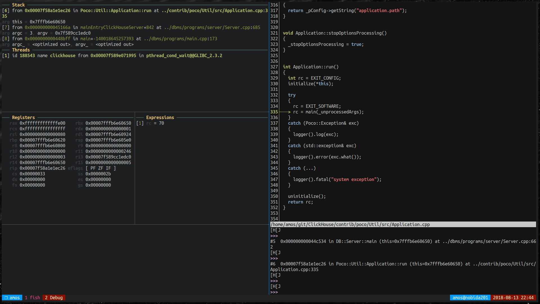Image resolution: width=540 pixels, height=304 pixels.
Task: Click the rip register value
Action: tap(42, 168)
